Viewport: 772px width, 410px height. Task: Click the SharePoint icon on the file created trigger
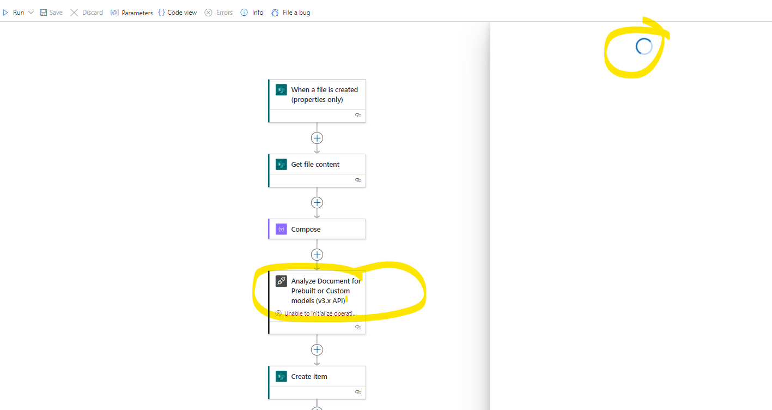coord(281,89)
